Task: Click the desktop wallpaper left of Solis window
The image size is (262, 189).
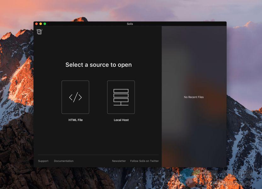Action: pos(16,94)
